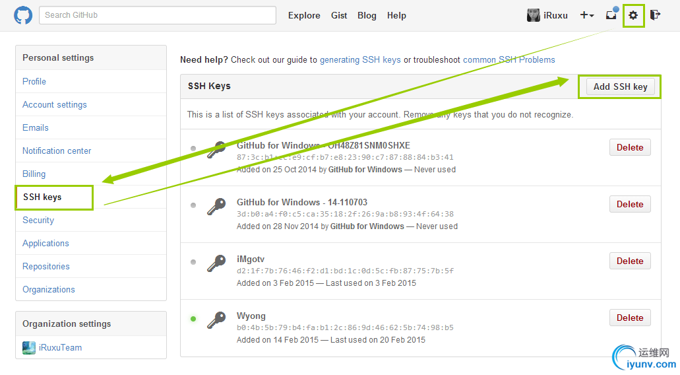
Task: Click key icon for OH48Z81SNM0SHXE entry
Action: point(216,150)
